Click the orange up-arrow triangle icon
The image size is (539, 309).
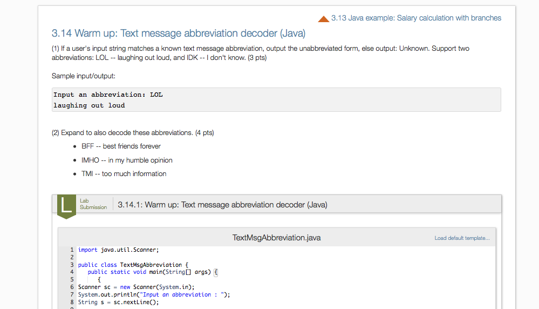[x=324, y=19]
